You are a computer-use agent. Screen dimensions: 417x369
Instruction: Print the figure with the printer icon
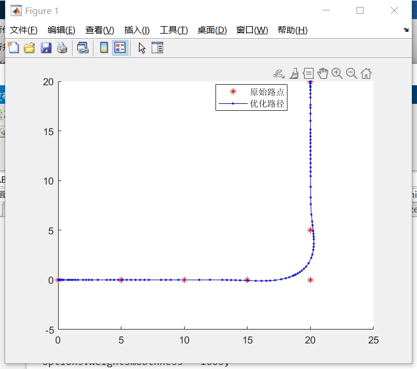coord(62,48)
